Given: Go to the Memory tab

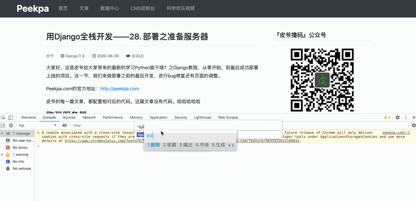Looking at the screenshot, I should pyautogui.click(x=136, y=117).
